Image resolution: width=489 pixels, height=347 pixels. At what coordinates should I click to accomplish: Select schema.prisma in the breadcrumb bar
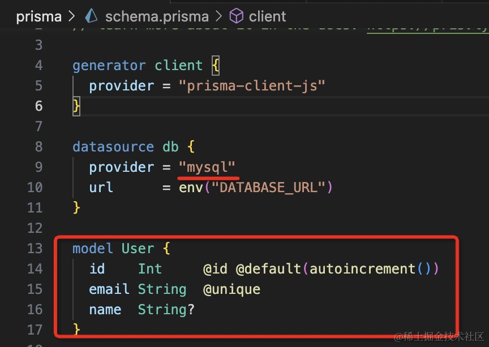(x=157, y=16)
